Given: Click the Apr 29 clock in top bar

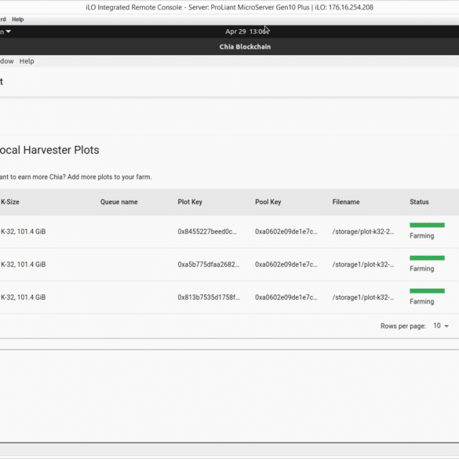Looking at the screenshot, I should click(x=247, y=31).
